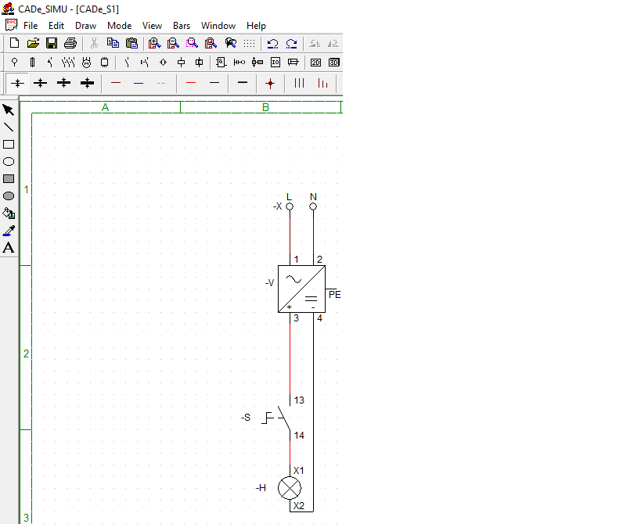Choose the filled ellipse tool
Image resolution: width=641 pixels, height=524 pixels.
point(9,196)
